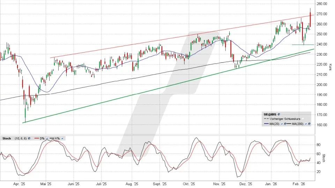Click the Stoch 40 axis label
The height and width of the screenshot is (188, 335).
pos(318,163)
